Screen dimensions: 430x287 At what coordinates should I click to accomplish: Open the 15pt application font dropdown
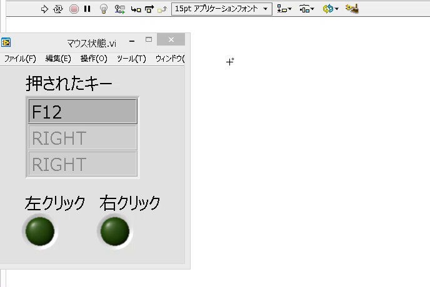222,9
